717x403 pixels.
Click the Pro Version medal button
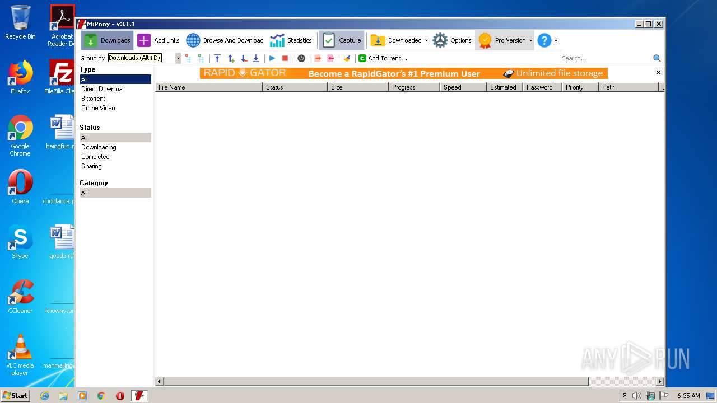click(502, 40)
